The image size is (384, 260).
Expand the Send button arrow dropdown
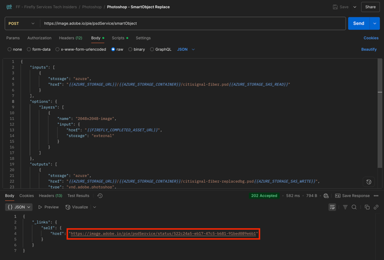point(375,24)
